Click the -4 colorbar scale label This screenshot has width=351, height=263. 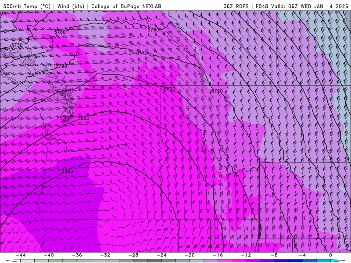302,255
